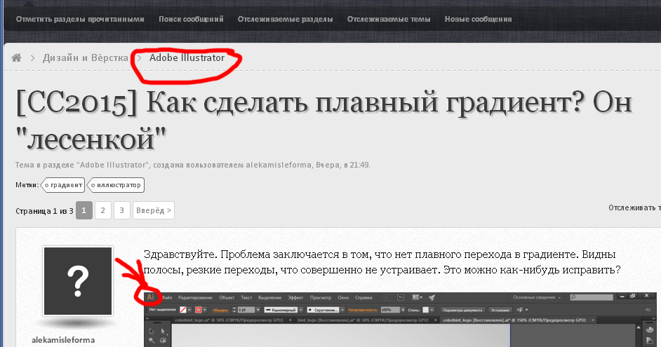Click the Стили white style swatch
This screenshot has width=661, height=347.
click(425, 310)
